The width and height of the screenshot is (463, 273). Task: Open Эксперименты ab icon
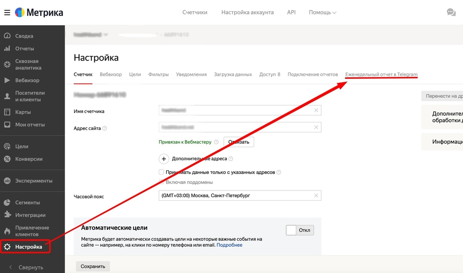point(7,181)
